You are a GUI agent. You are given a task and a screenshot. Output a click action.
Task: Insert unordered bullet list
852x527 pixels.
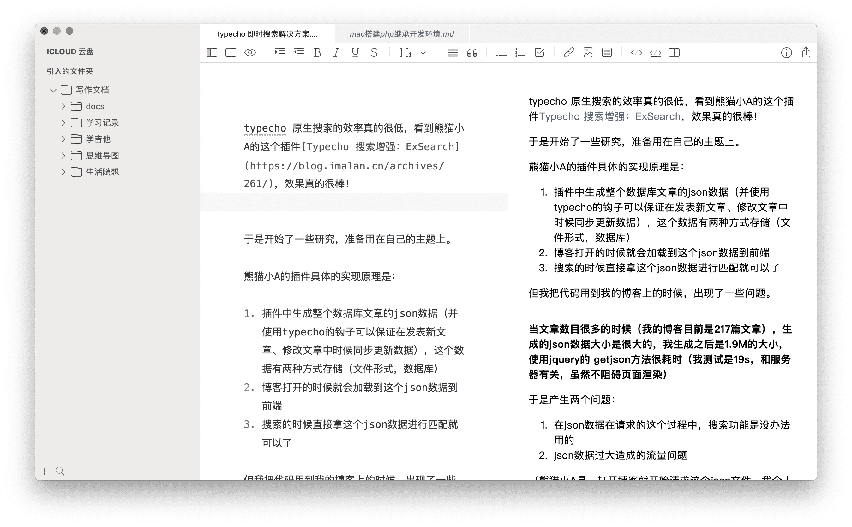pos(501,53)
